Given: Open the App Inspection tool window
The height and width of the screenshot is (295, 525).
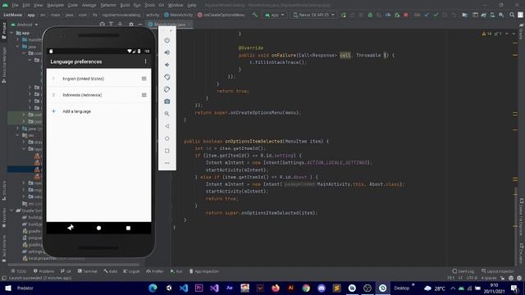Looking at the screenshot, I should pyautogui.click(x=204, y=271).
